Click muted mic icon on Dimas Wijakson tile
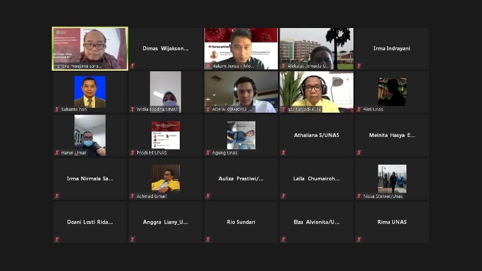The image size is (482, 271). (x=132, y=66)
